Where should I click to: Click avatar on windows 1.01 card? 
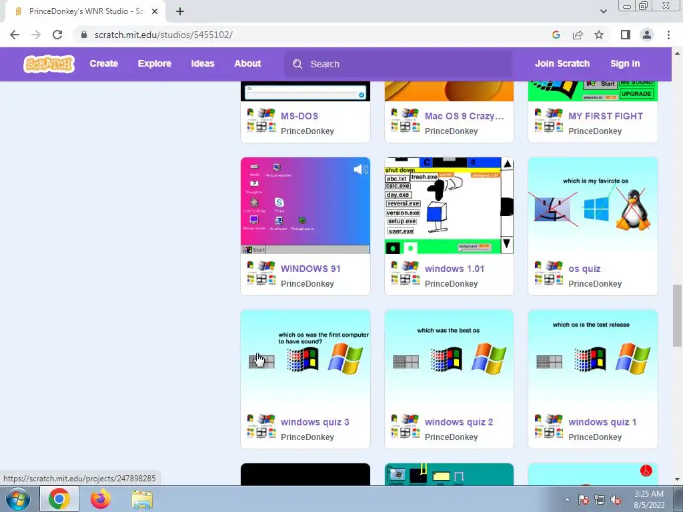click(406, 273)
